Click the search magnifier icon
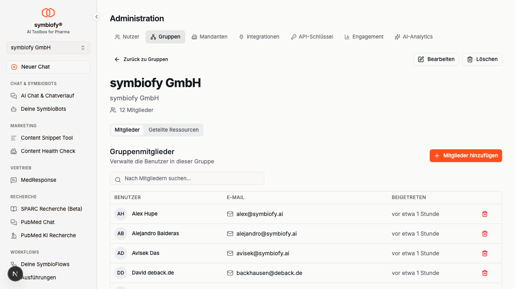Screen dimensions: 515x289 click(x=118, y=179)
